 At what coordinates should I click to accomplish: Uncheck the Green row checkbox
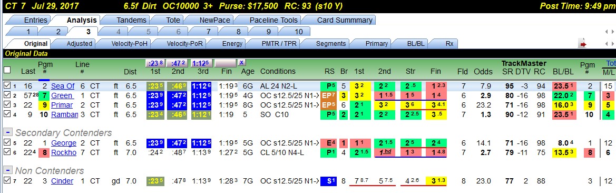pyautogui.click(x=7, y=95)
